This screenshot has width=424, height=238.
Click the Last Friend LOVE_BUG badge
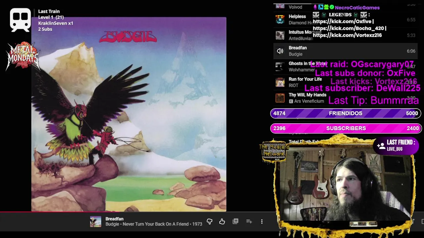pyautogui.click(x=396, y=146)
